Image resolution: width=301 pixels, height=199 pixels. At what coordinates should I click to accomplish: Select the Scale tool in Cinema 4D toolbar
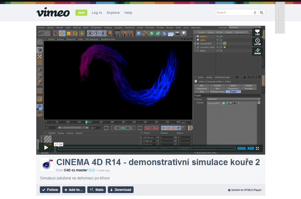coord(68,34)
